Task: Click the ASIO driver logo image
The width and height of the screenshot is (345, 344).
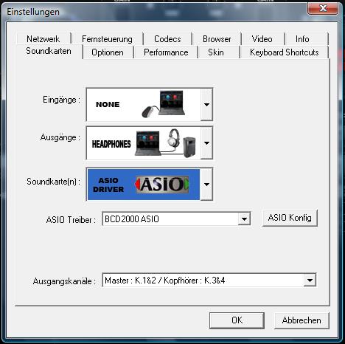Action: (144, 185)
